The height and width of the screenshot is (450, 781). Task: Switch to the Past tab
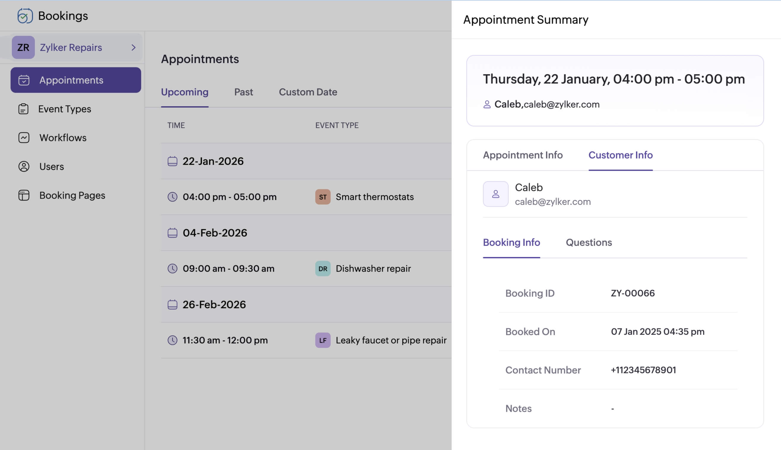pyautogui.click(x=243, y=92)
